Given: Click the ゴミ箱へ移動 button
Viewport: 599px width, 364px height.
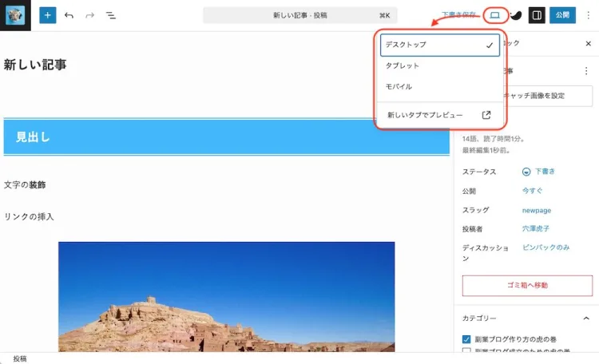Looking at the screenshot, I should click(527, 285).
